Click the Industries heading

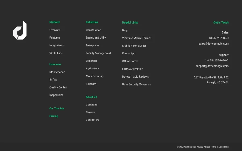(x=92, y=22)
